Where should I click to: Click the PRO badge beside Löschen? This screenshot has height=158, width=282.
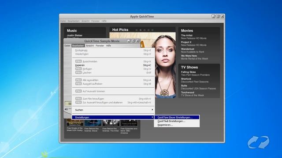coord(78,72)
